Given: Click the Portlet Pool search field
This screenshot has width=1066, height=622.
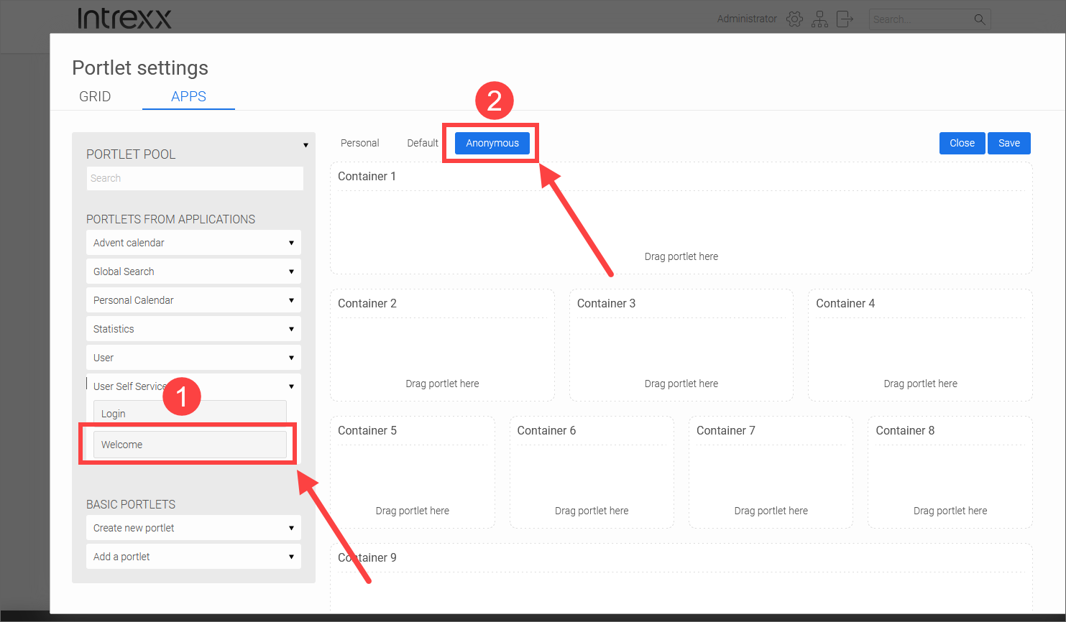Looking at the screenshot, I should point(195,178).
